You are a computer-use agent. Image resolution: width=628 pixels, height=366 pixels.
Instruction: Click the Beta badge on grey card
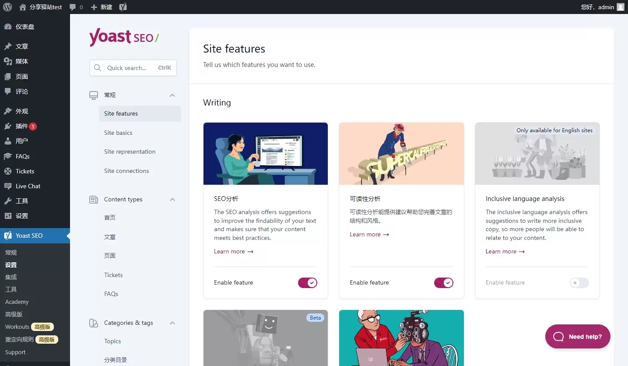pos(316,318)
